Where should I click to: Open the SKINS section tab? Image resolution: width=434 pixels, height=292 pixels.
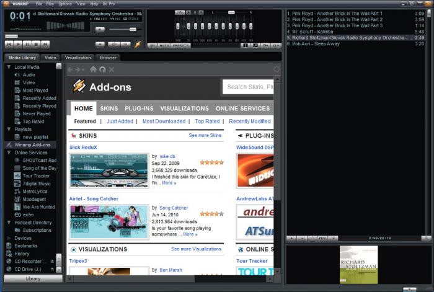click(x=109, y=108)
